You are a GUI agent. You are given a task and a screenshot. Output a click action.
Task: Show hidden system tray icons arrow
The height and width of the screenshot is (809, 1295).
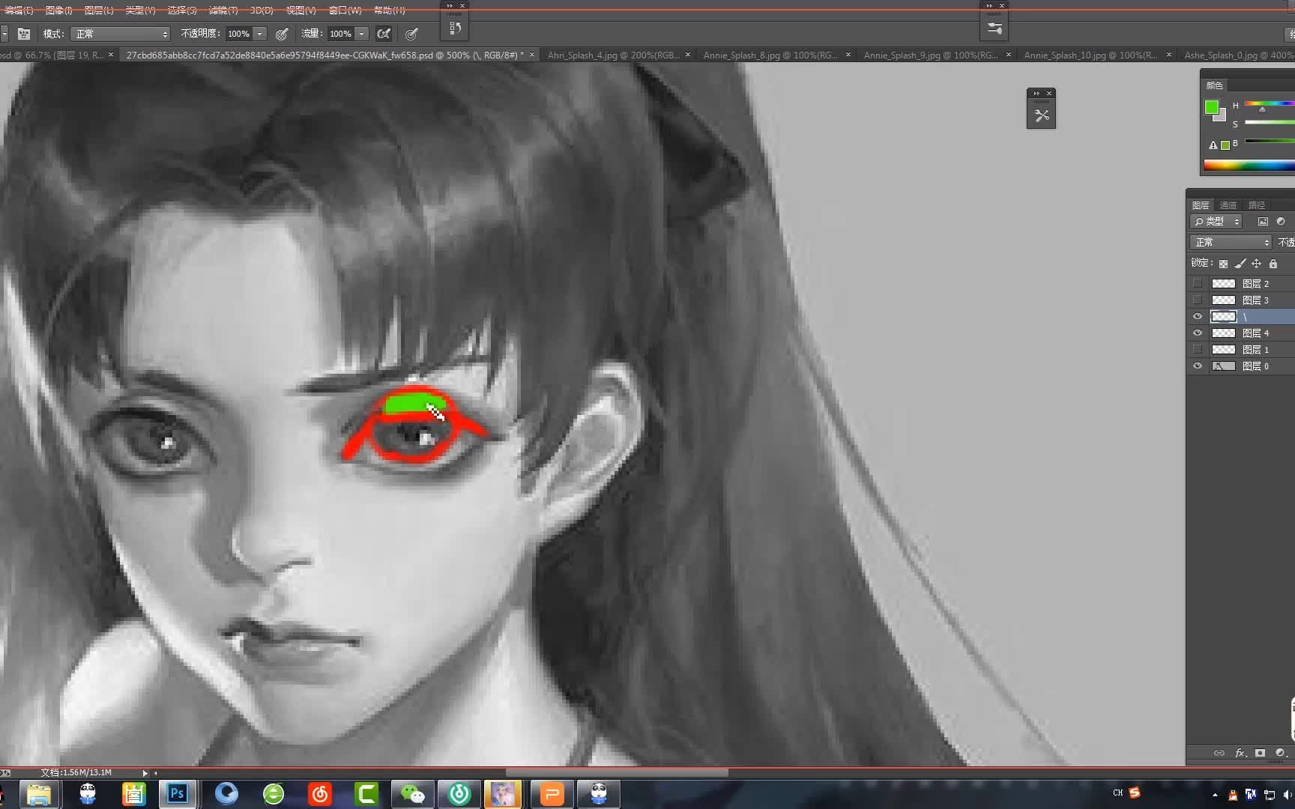tap(1215, 794)
